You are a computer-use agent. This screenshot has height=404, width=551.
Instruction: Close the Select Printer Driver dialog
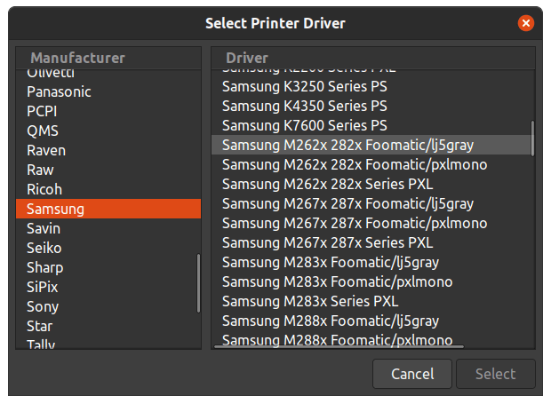526,23
